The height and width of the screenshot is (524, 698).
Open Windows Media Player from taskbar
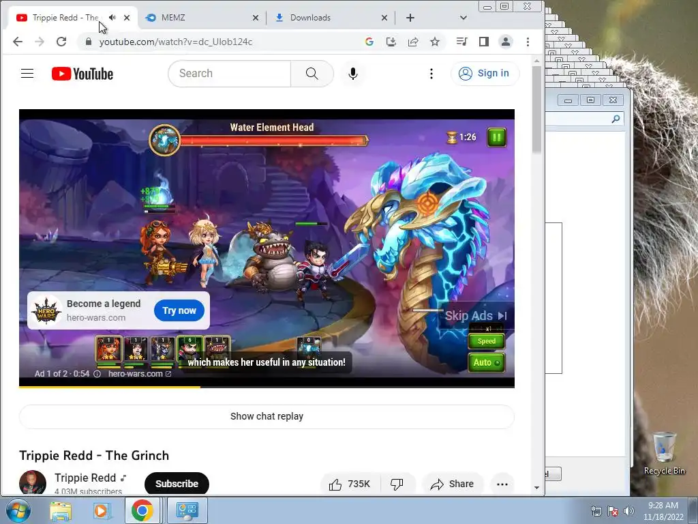point(101,510)
